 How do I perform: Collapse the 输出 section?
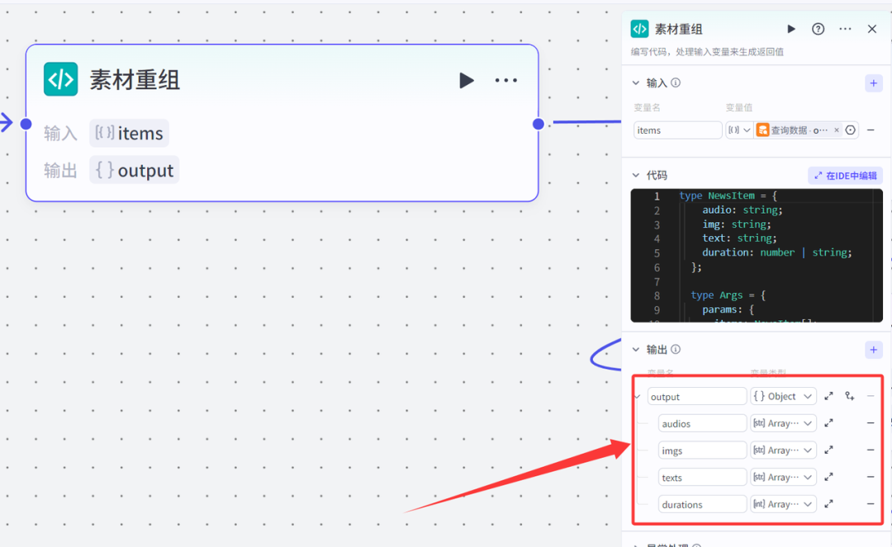pos(636,349)
